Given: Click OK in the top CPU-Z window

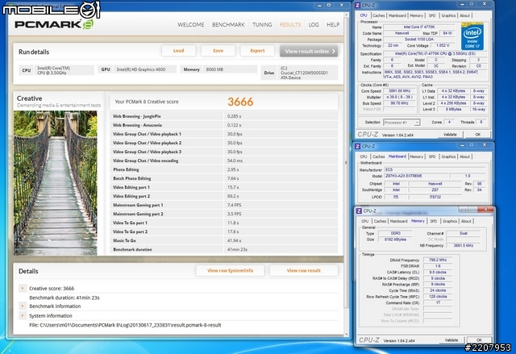Looking at the screenshot, I should pyautogui.click(x=478, y=134).
